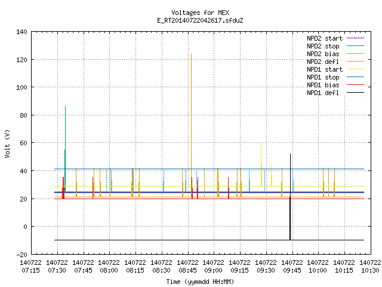
Task: Click the y-axis tick value 100
Action: point(21,87)
